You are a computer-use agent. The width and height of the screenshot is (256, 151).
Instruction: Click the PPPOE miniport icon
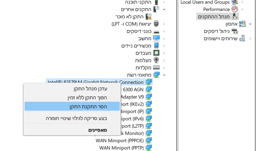pos(149,140)
